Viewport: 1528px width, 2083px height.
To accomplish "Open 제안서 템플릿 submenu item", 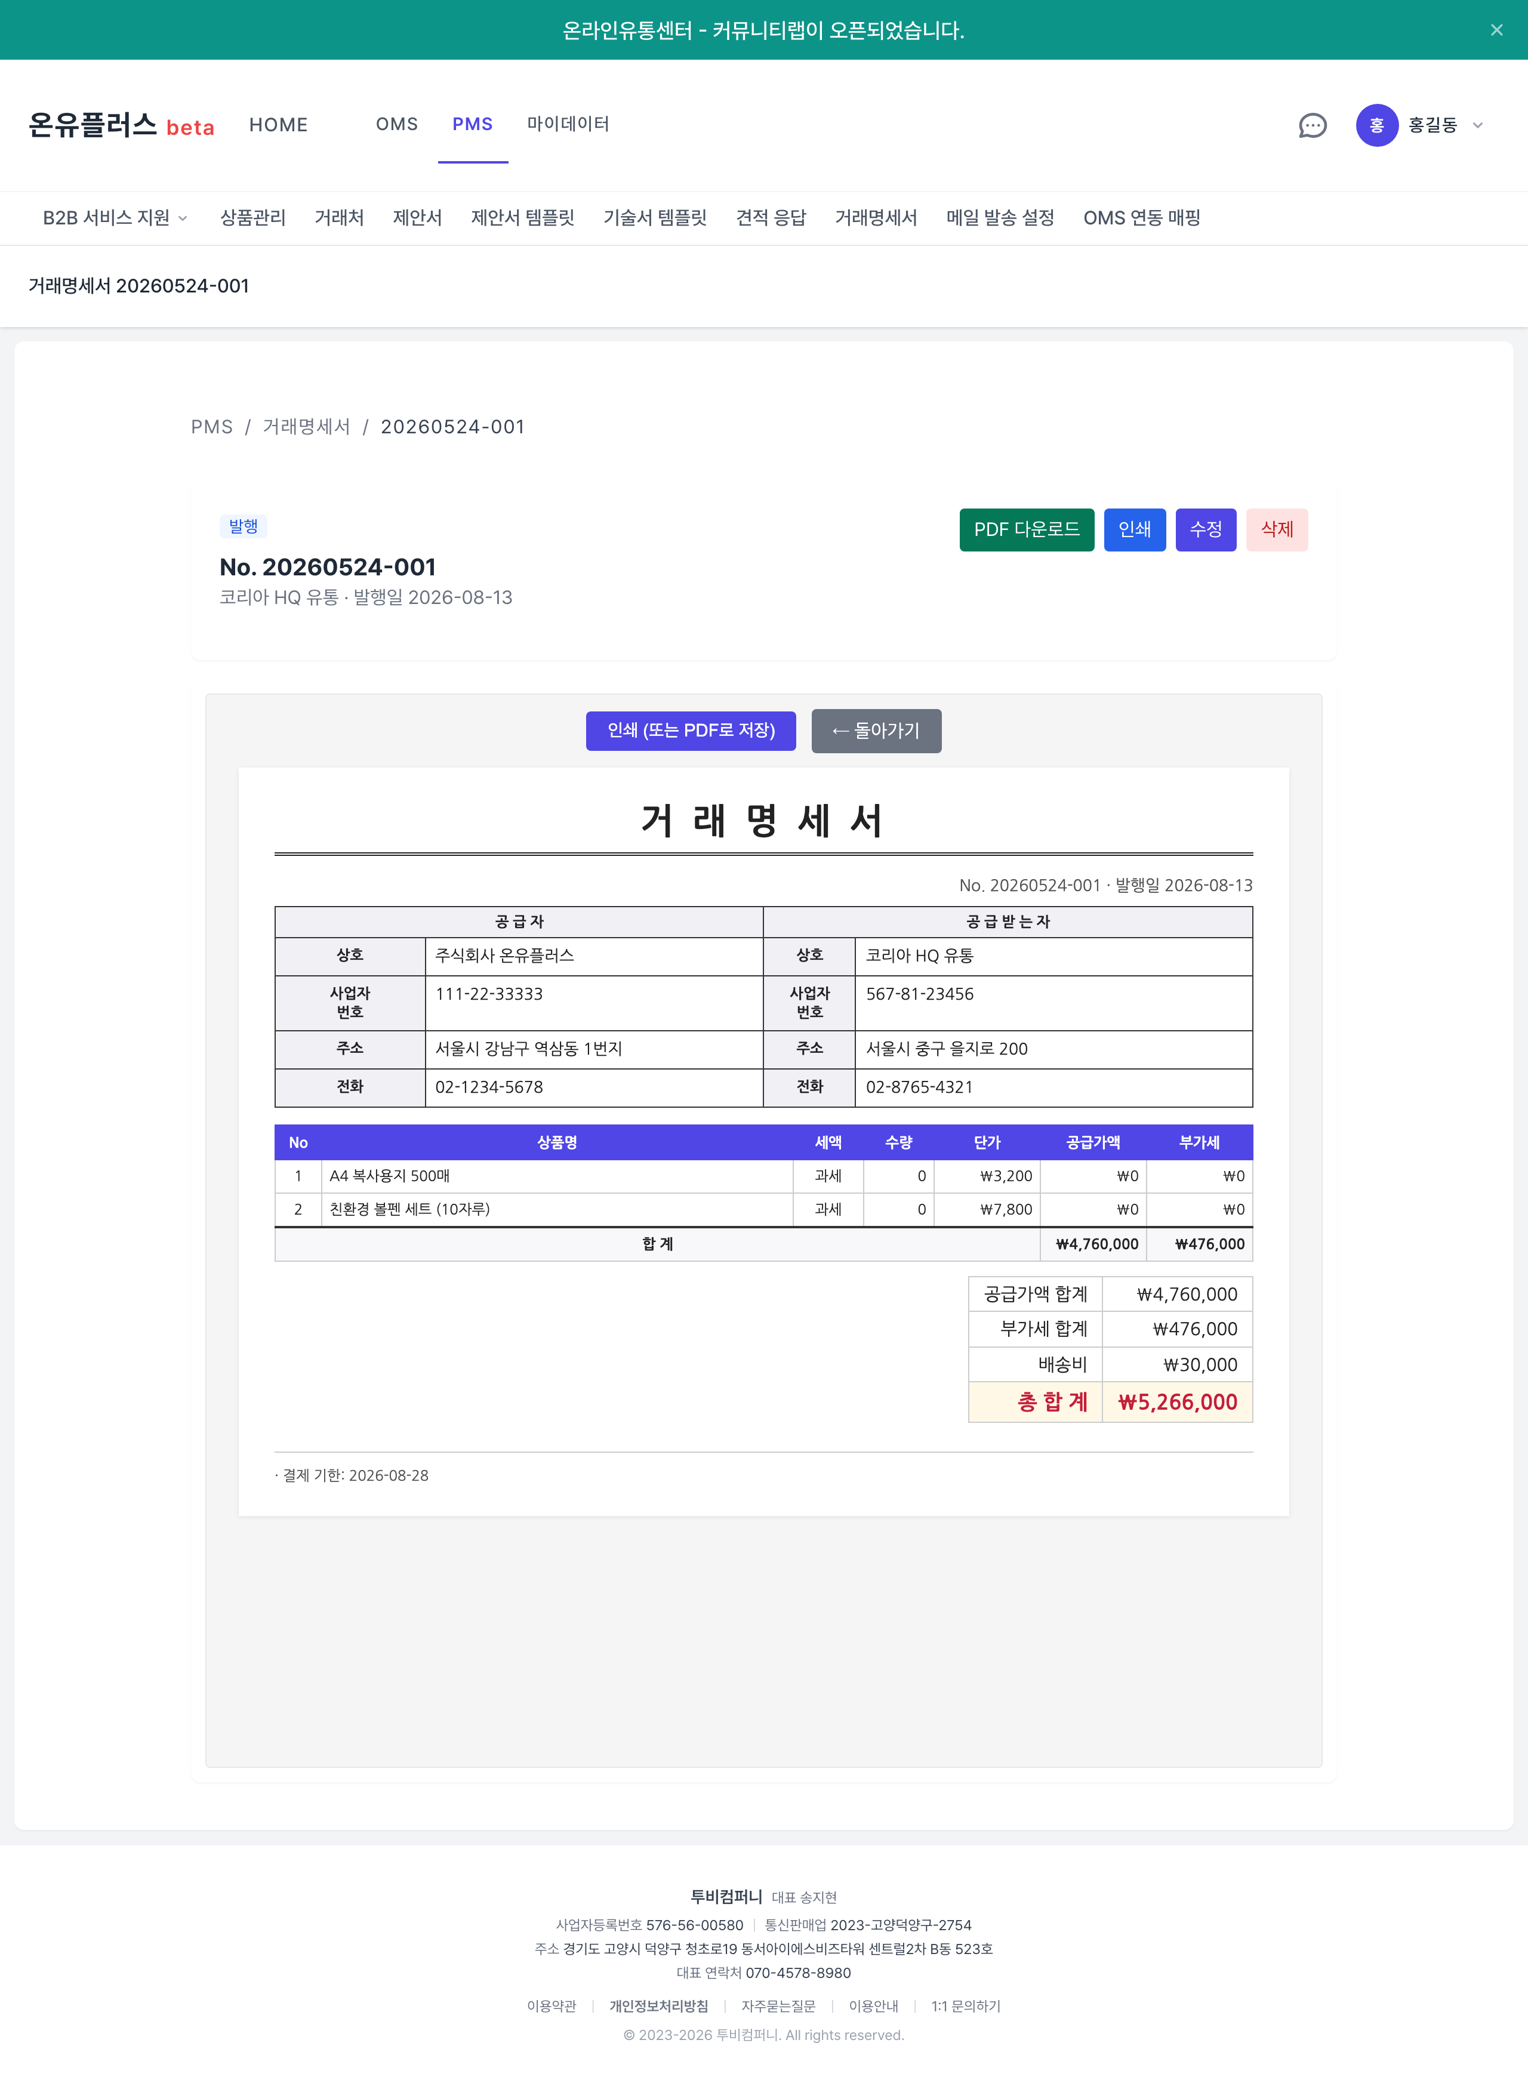I will [x=523, y=217].
